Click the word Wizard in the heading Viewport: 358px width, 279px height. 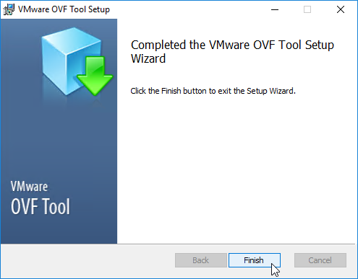point(148,58)
